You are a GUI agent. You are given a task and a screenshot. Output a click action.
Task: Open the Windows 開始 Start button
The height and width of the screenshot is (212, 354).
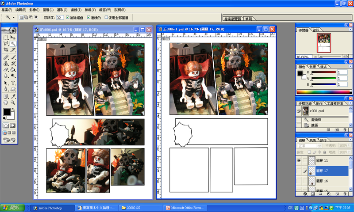[12, 208]
